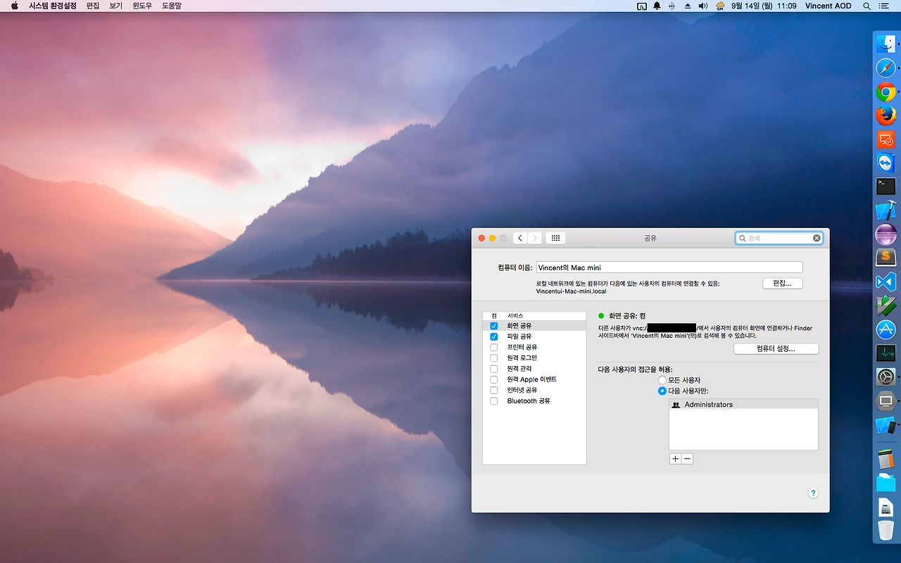
Task: Launch Activity Monitor from the dock
Action: click(x=885, y=353)
